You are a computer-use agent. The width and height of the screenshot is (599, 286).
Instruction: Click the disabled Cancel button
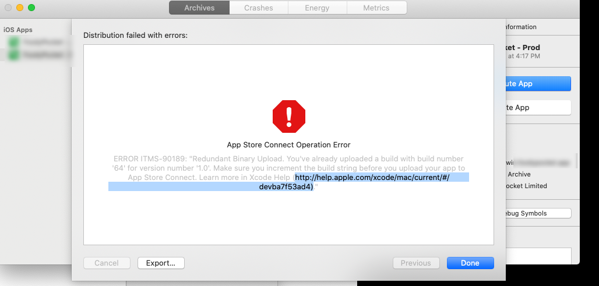[x=107, y=263]
